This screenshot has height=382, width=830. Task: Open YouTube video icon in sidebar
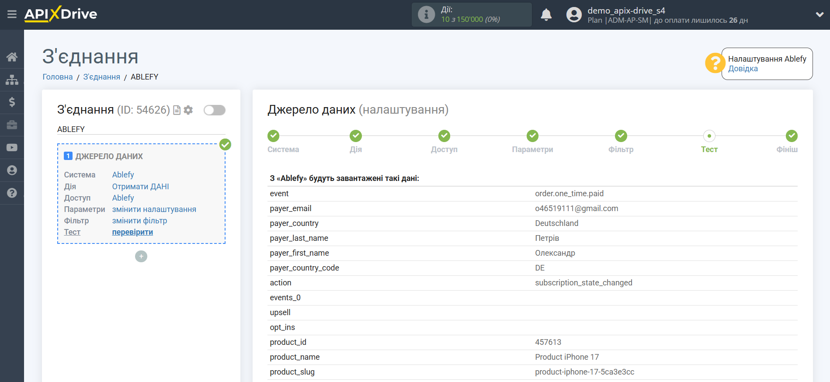12,148
